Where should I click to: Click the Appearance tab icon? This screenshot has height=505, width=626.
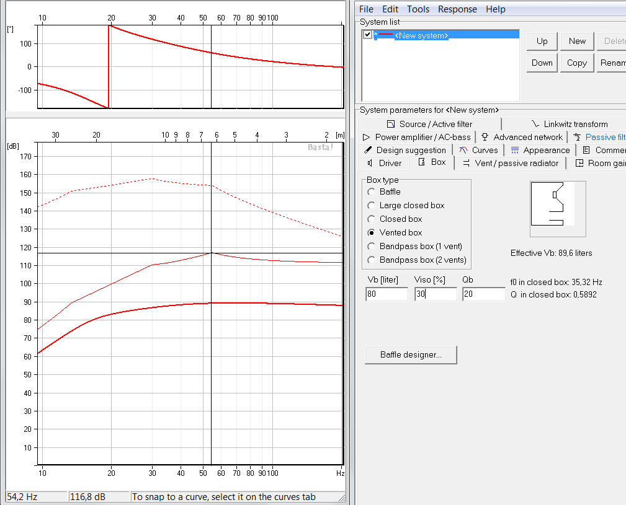tap(515, 151)
